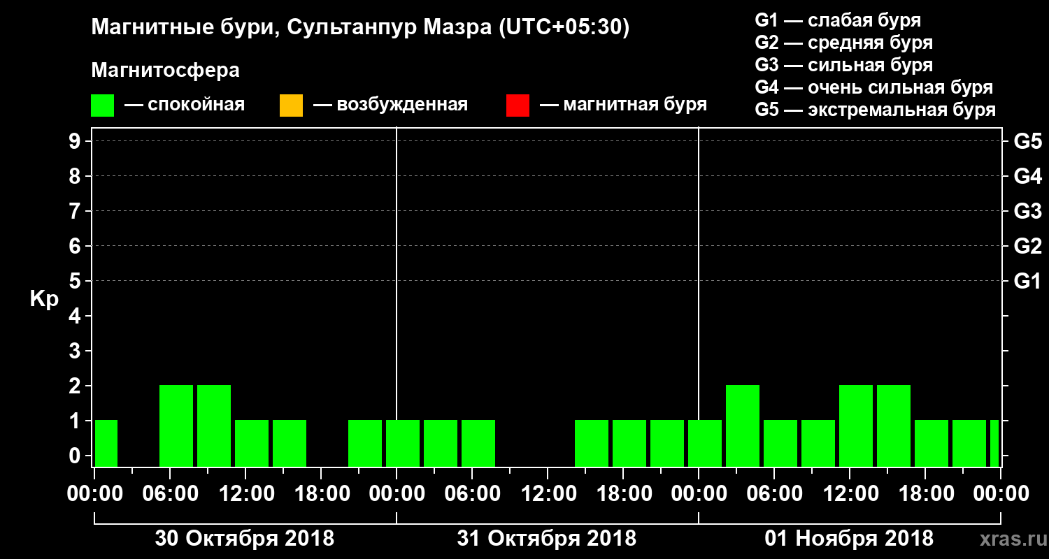
Task: Select 'G5 — экстремальная буря' legend line
Action: (x=876, y=110)
